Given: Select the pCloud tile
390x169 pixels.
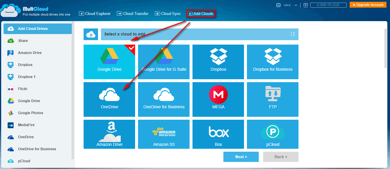Looking at the screenshot, I should (273, 134).
